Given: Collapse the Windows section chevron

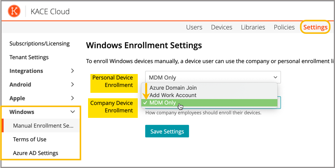Looking at the screenshot, I should 72,112.
